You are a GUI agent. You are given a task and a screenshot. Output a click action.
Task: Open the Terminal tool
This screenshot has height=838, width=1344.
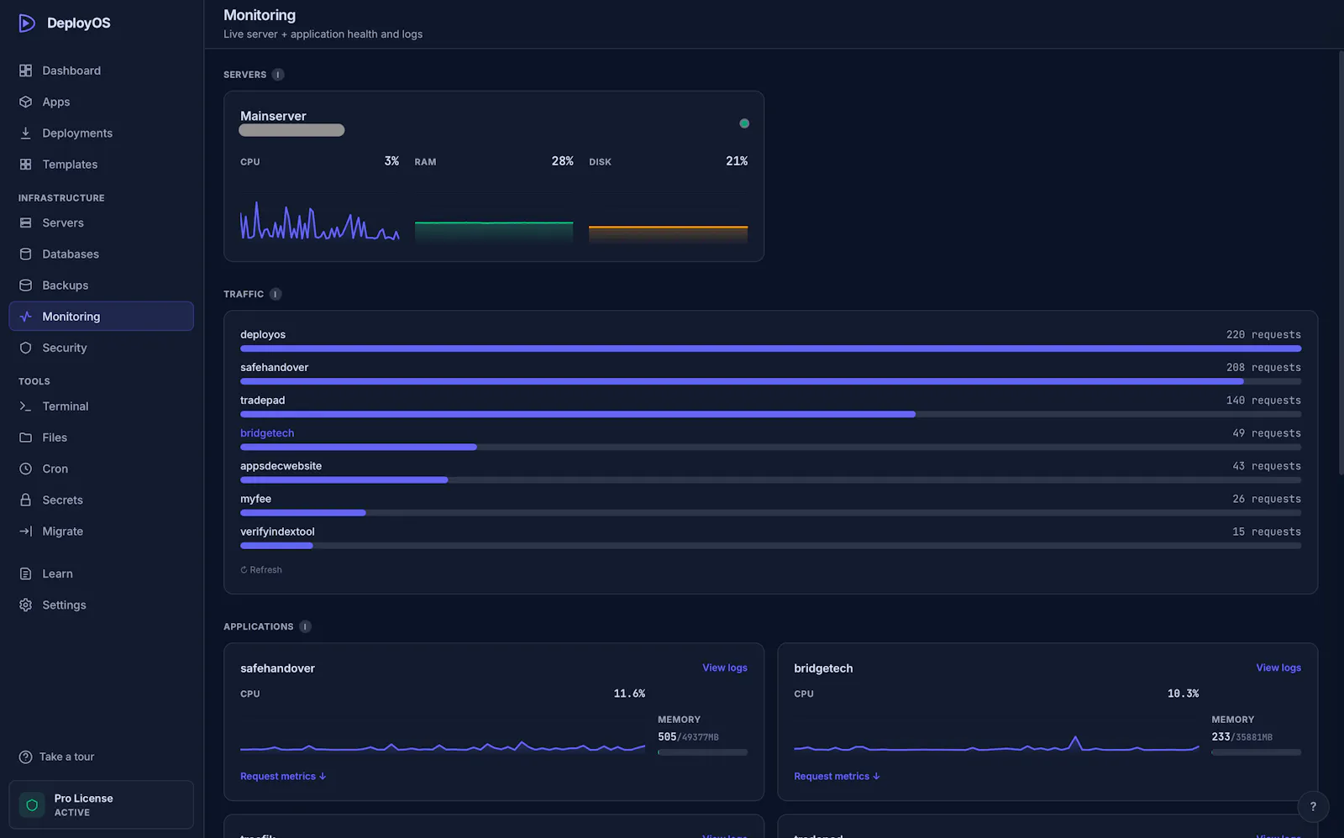click(x=101, y=406)
